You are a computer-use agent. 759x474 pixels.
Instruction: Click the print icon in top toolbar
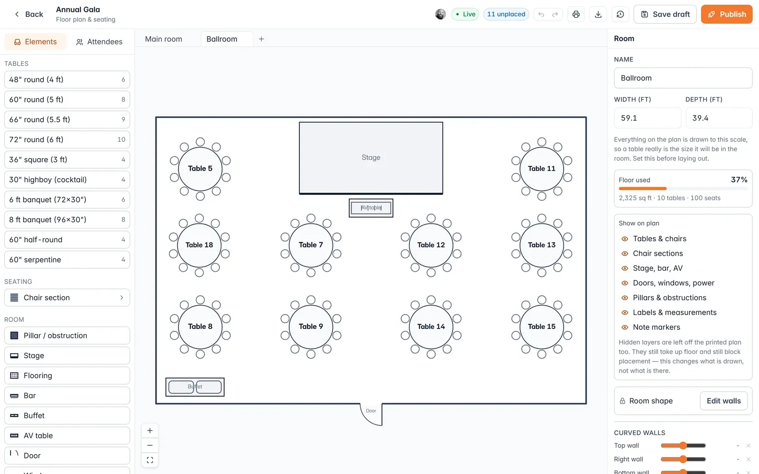(576, 14)
